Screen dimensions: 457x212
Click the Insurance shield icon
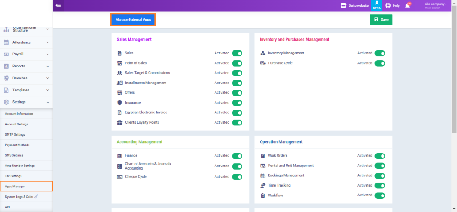coord(120,103)
